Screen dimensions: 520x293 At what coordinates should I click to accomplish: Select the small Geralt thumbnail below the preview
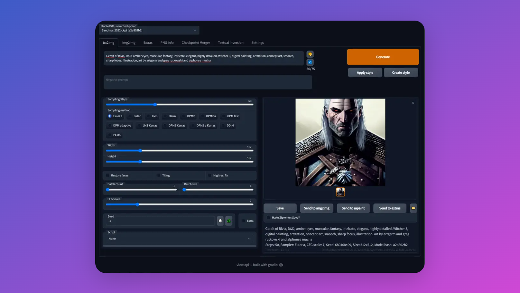(340, 192)
